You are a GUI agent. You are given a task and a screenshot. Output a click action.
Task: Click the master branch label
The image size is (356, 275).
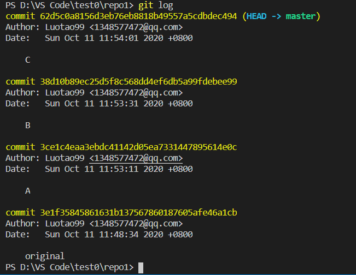301,16
